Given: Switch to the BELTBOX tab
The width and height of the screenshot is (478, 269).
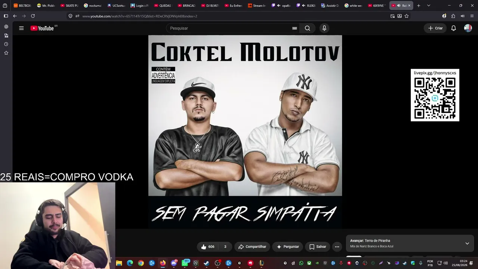Looking at the screenshot, I should coord(22,6).
